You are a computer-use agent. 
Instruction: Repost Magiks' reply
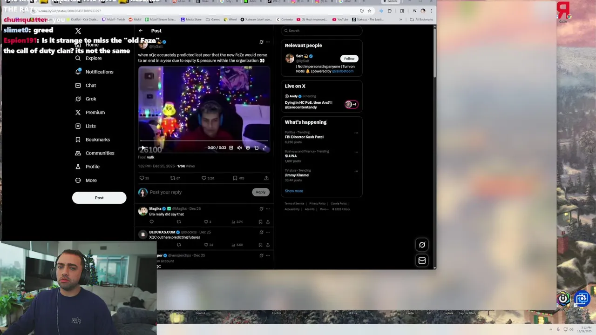179,222
